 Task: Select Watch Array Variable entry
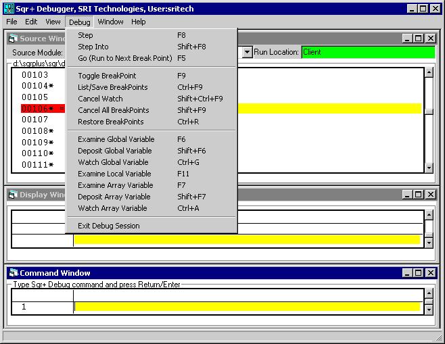click(112, 208)
